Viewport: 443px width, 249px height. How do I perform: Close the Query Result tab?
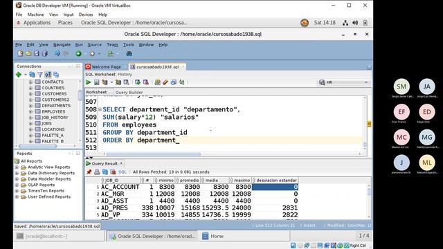(x=121, y=163)
